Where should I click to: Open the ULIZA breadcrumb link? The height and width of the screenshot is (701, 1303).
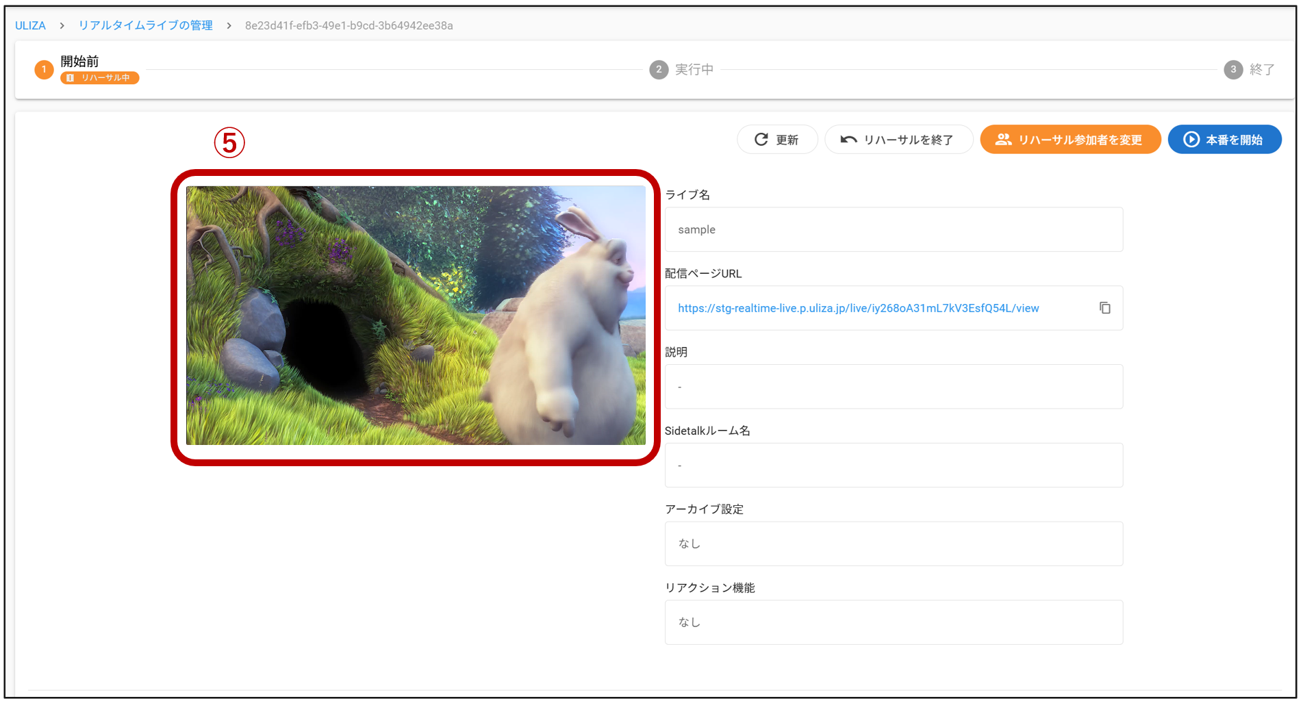click(x=30, y=25)
